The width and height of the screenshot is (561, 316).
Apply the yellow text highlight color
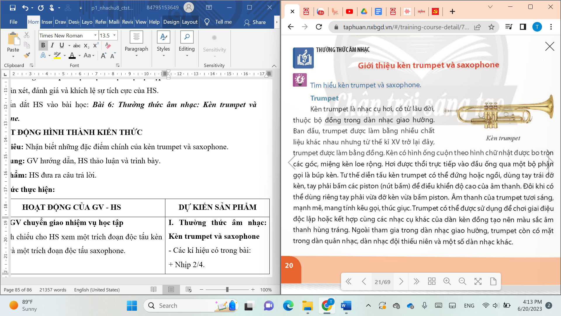point(57,55)
